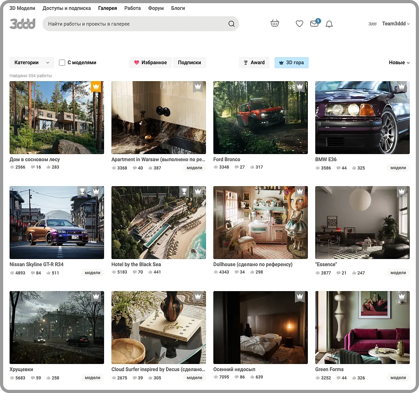Viewport: 419px width, 393px height.
Task: Toggle the active 3D гора filter
Action: pos(291,63)
